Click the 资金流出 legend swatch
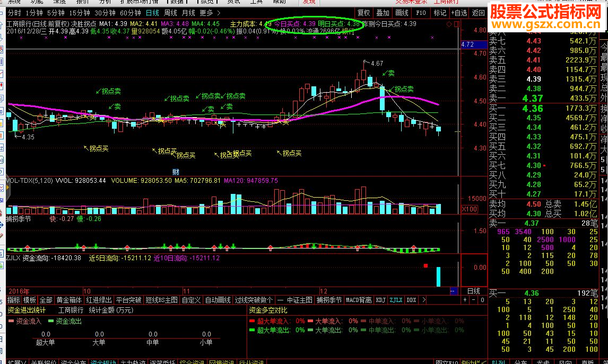This screenshot has height=364, width=608. click(51, 322)
